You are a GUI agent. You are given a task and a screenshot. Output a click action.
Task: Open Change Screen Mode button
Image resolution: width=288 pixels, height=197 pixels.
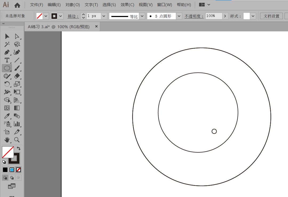coord(12,186)
